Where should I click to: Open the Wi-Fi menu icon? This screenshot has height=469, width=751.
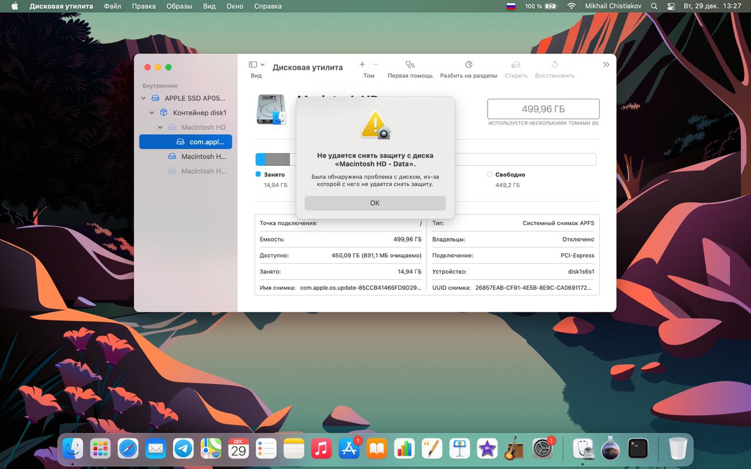(x=571, y=6)
